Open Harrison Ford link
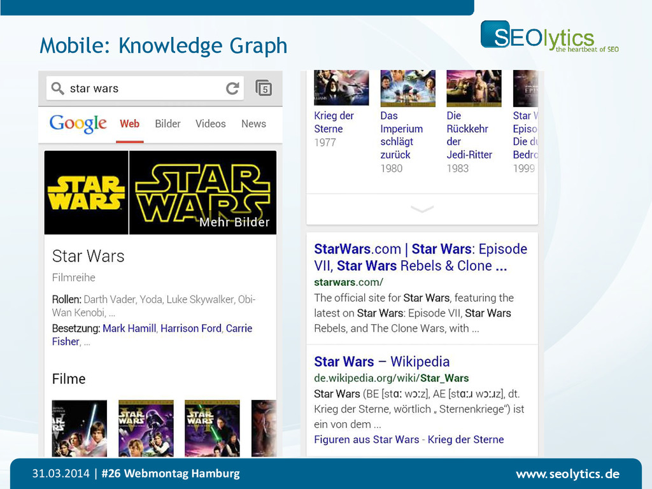Screen dimensions: 652x489 [191, 328]
